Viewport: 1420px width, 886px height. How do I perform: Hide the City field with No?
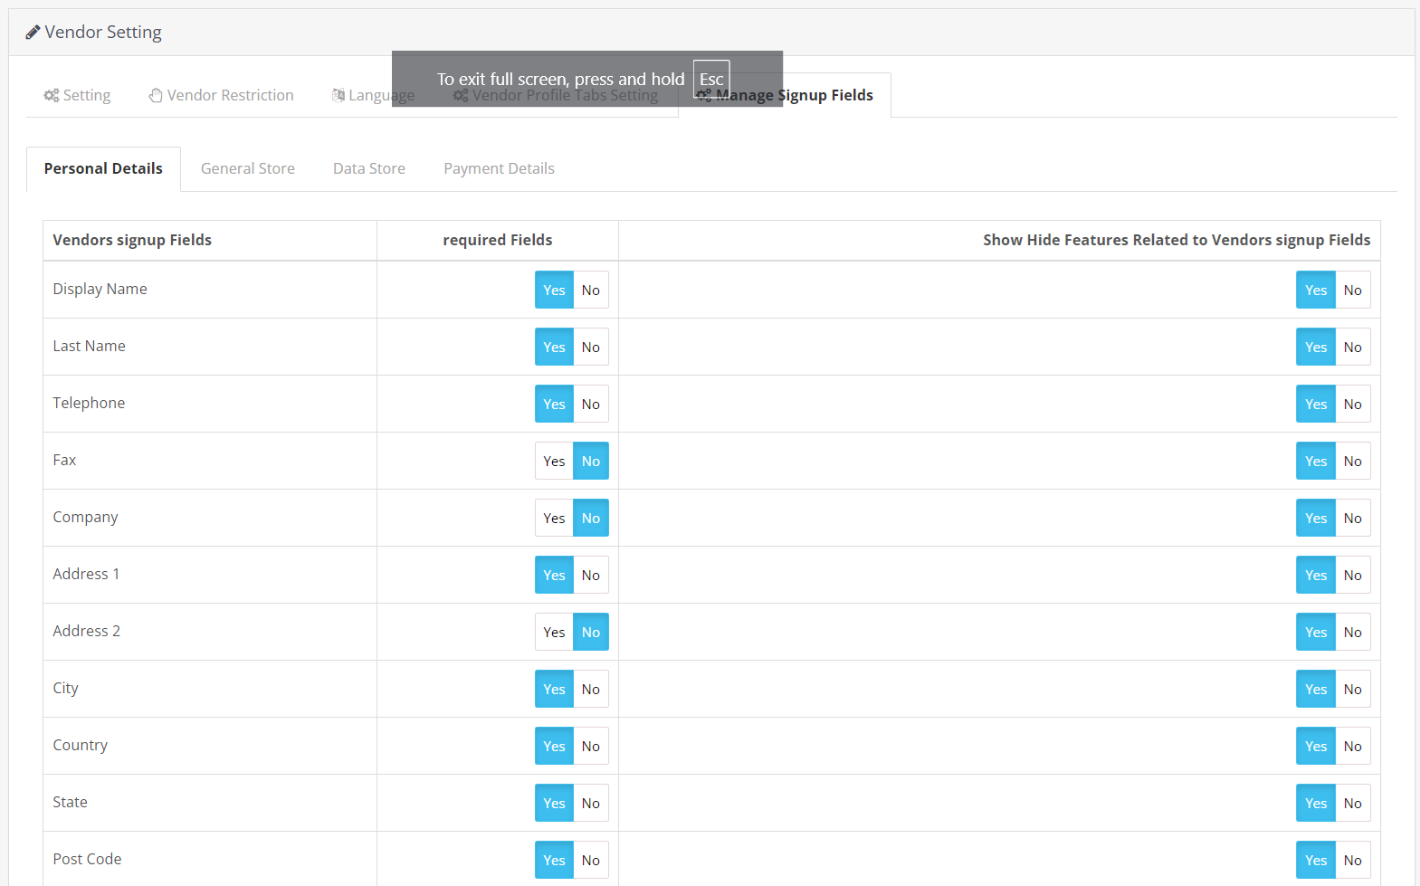tap(1352, 690)
